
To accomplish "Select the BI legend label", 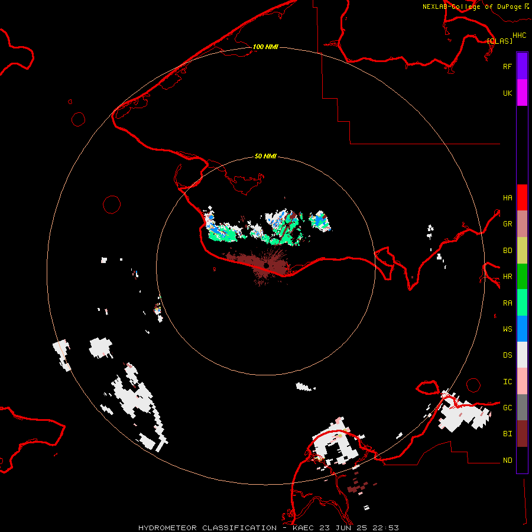I will [x=507, y=434].
